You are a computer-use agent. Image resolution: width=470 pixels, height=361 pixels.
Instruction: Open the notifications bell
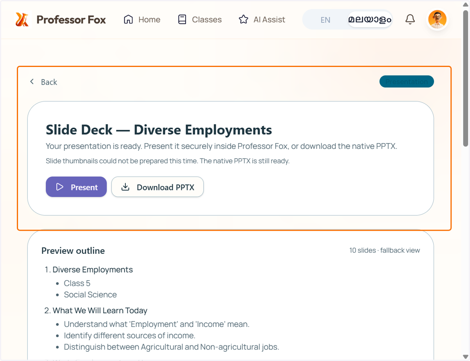(410, 20)
